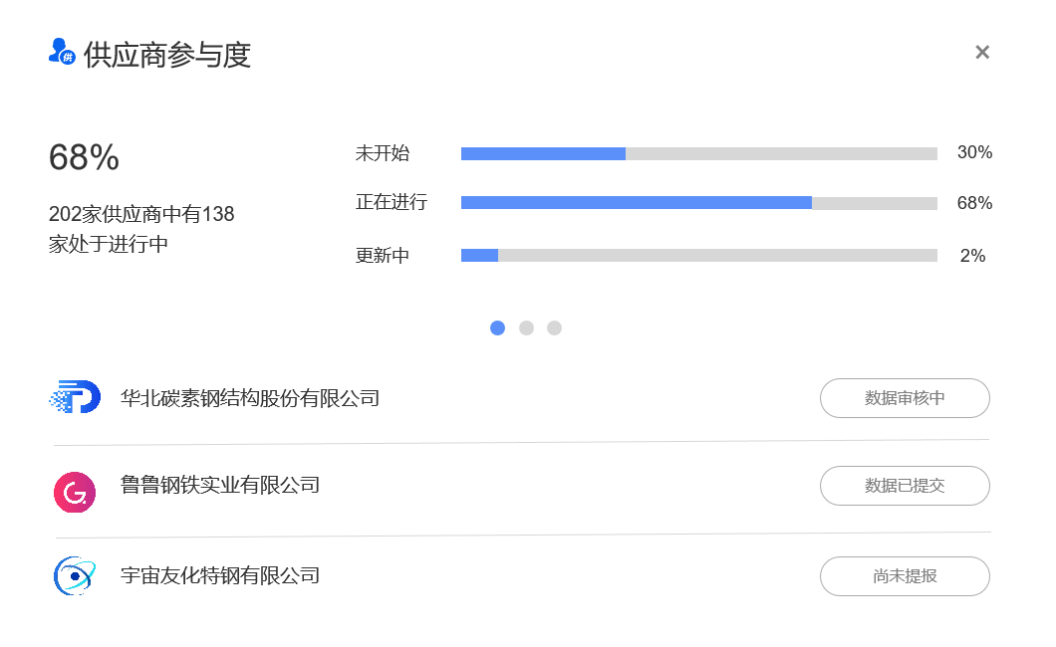Click the supplier participation header icon
This screenshot has height=647, width=1056.
pyautogui.click(x=62, y=52)
